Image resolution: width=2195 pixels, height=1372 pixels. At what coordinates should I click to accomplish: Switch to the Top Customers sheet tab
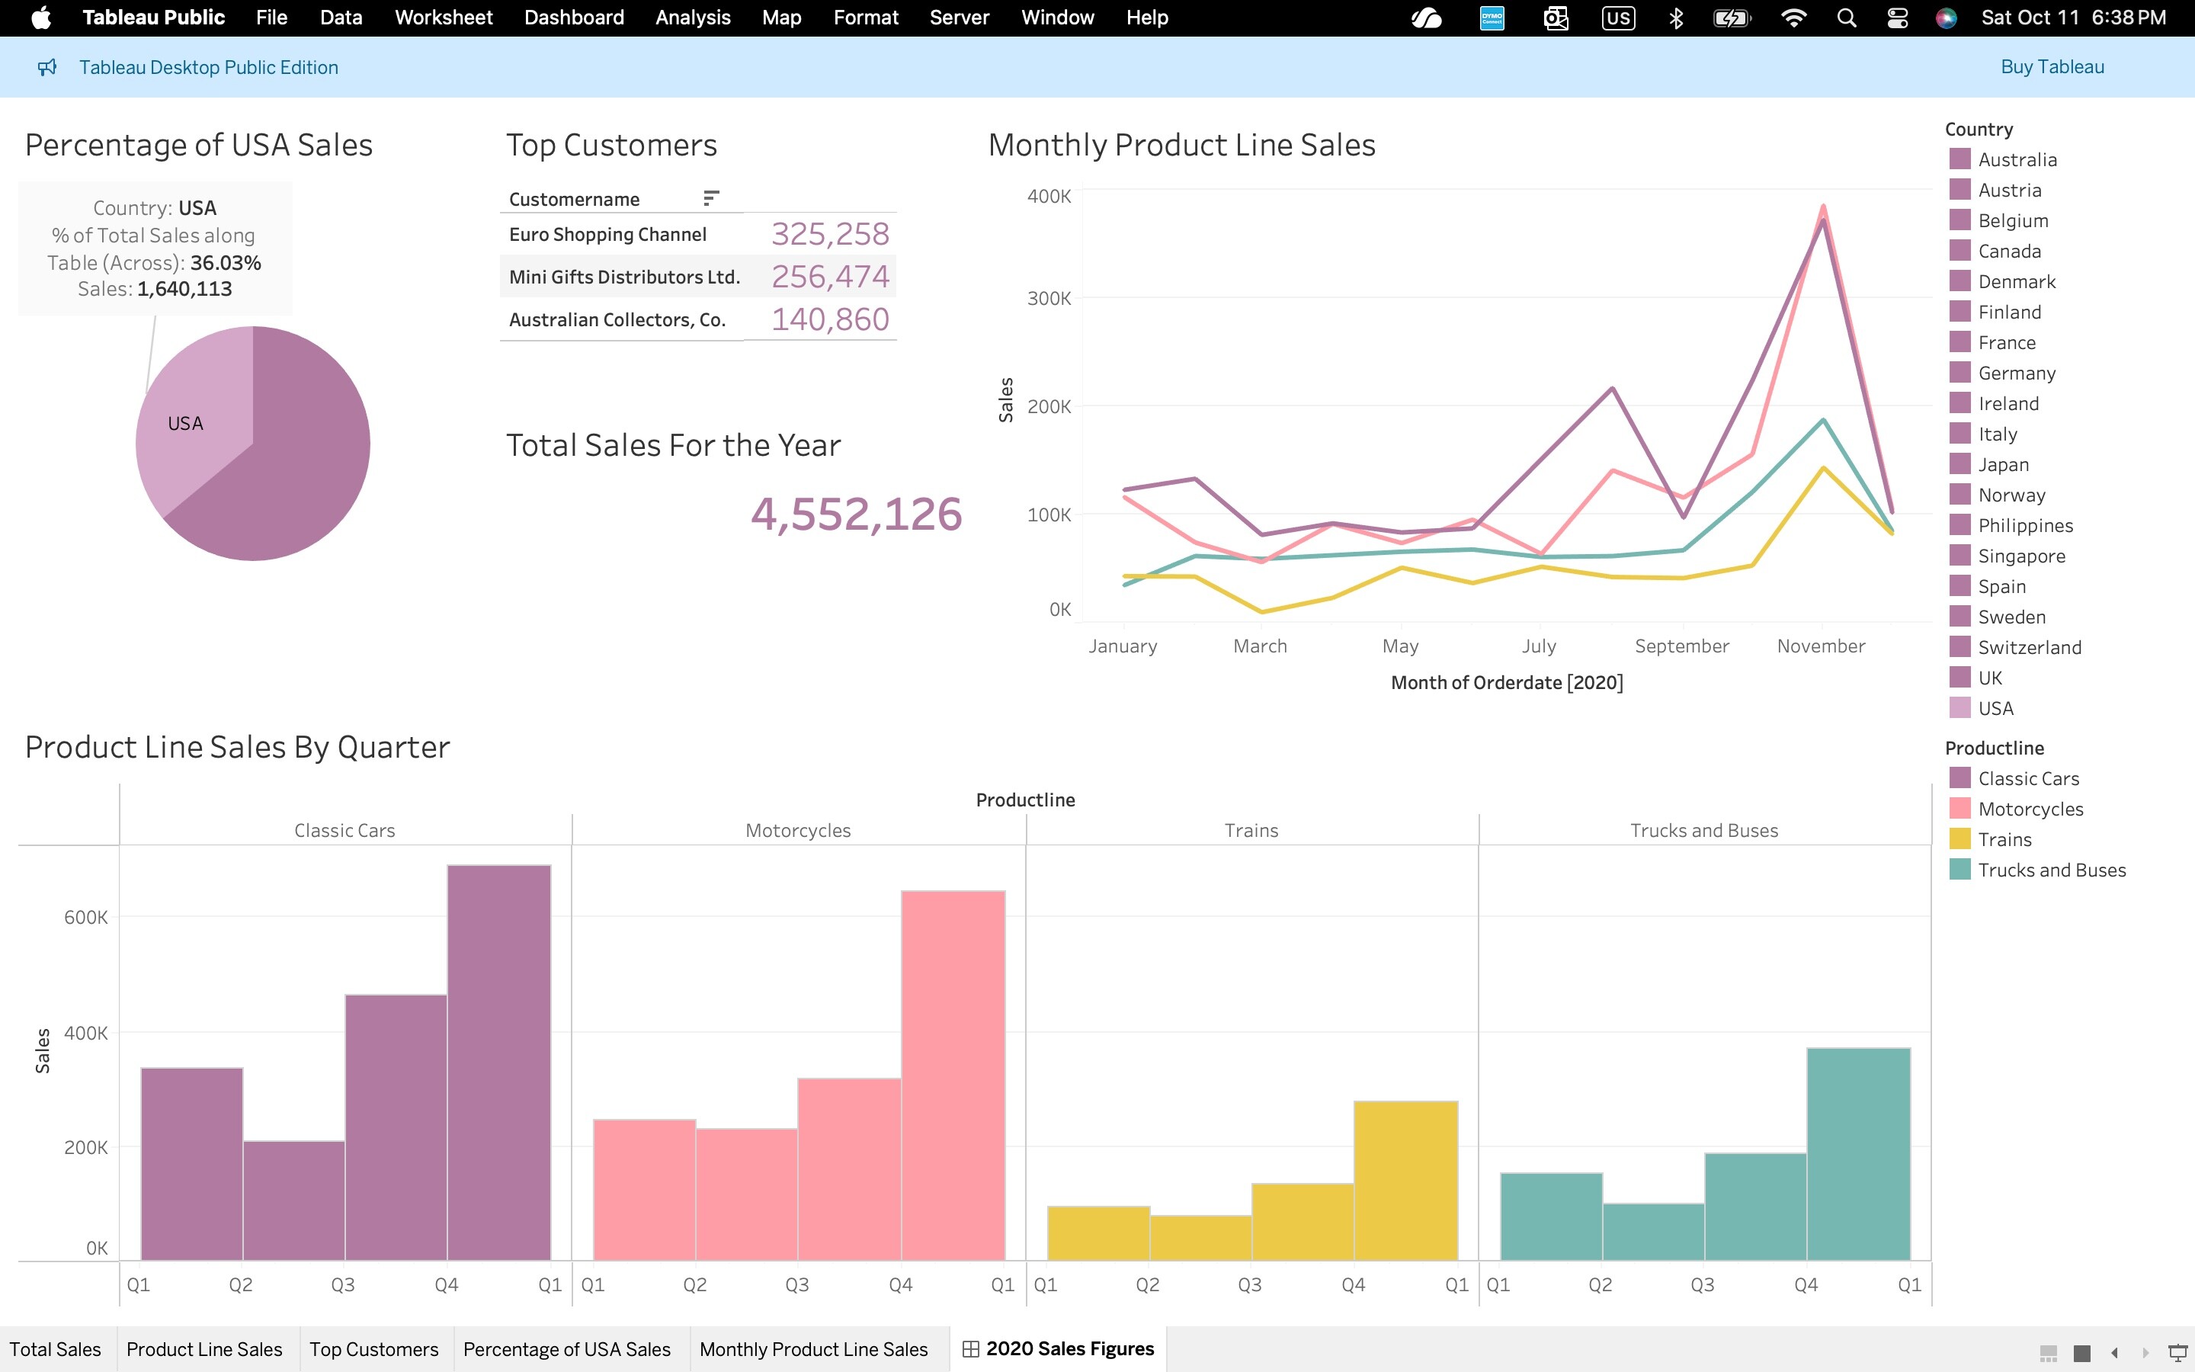[373, 1348]
